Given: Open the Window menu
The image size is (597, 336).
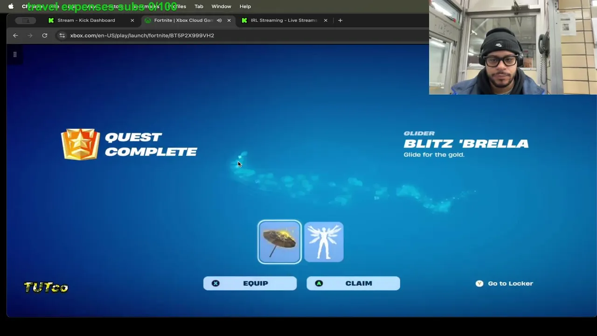Looking at the screenshot, I should 221,7.
